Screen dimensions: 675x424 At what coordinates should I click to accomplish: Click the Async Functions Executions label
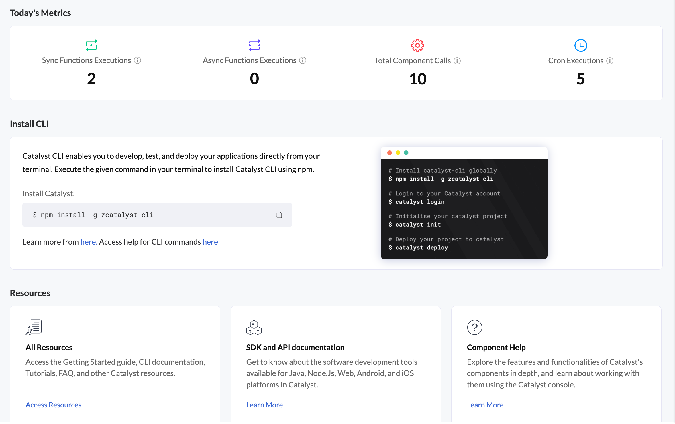click(250, 60)
